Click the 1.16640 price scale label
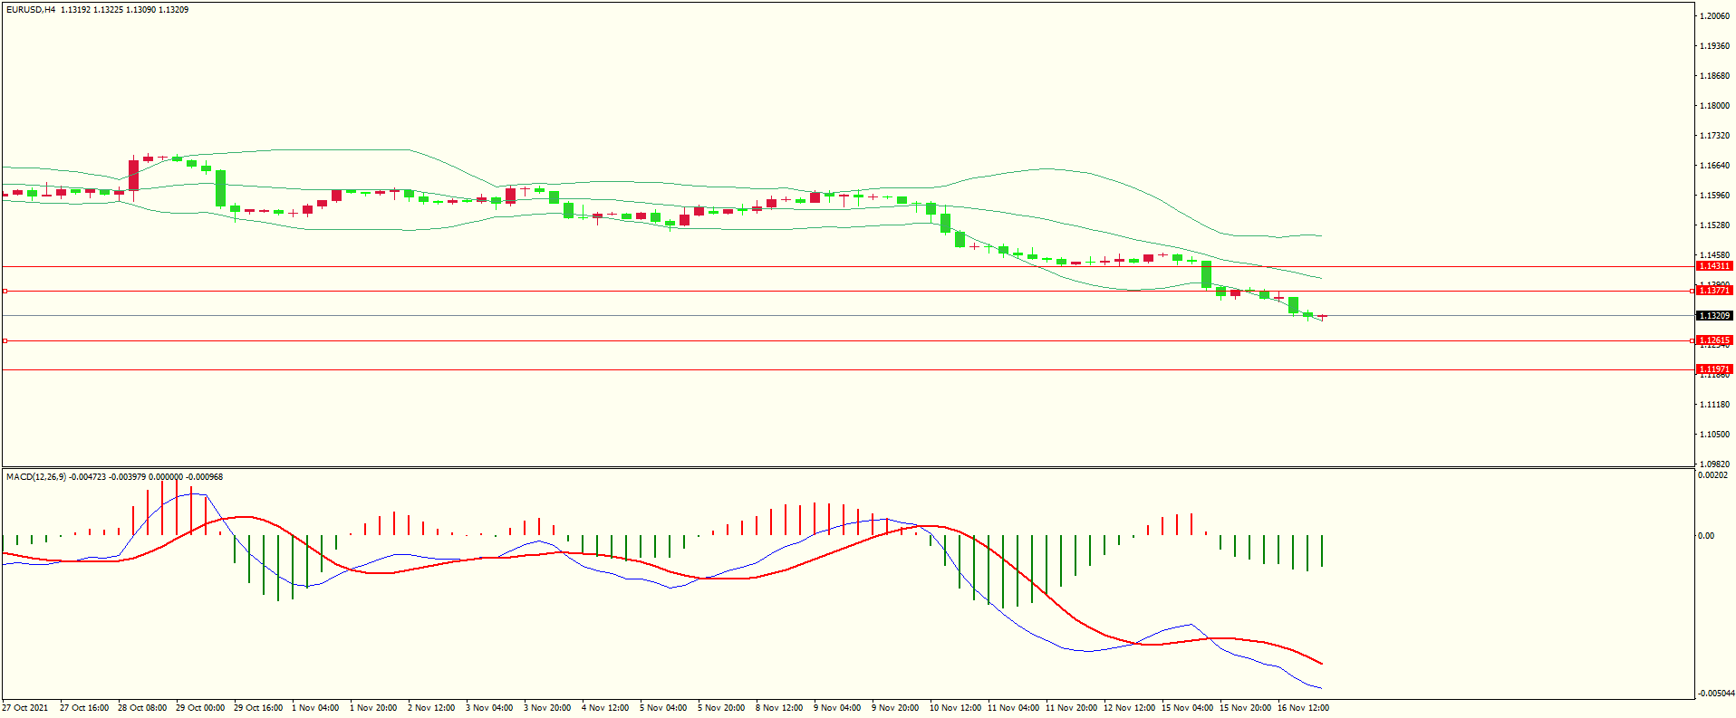Screen dimensions: 1736x718 1714,166
